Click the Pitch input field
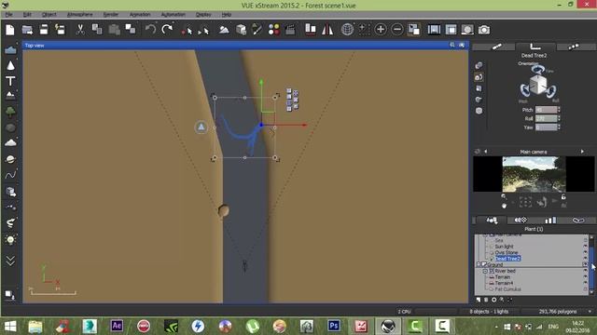 click(x=546, y=110)
